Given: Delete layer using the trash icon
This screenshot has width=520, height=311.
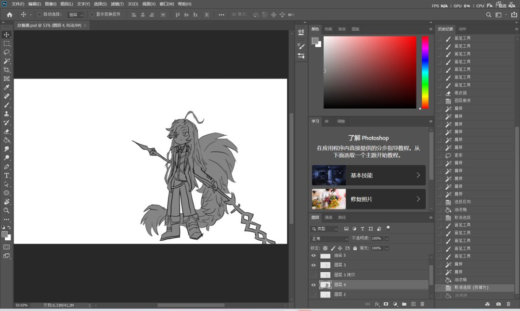Looking at the screenshot, I should point(422,304).
